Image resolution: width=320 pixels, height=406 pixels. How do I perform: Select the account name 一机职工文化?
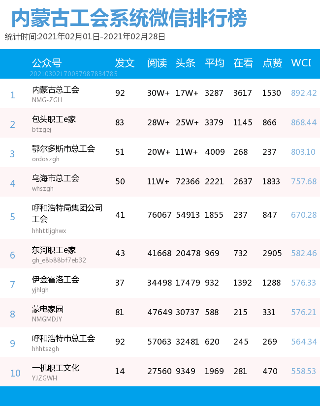pos(56,368)
